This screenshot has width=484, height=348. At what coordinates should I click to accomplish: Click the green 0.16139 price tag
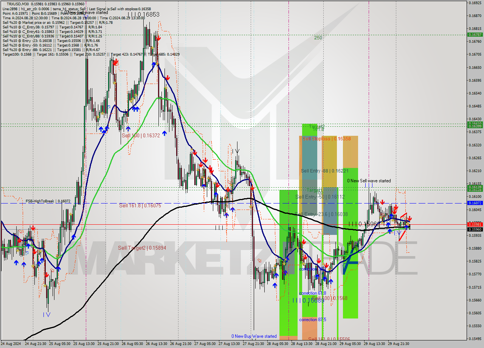[x=475, y=187]
